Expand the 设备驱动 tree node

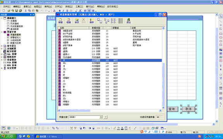tap(2, 60)
